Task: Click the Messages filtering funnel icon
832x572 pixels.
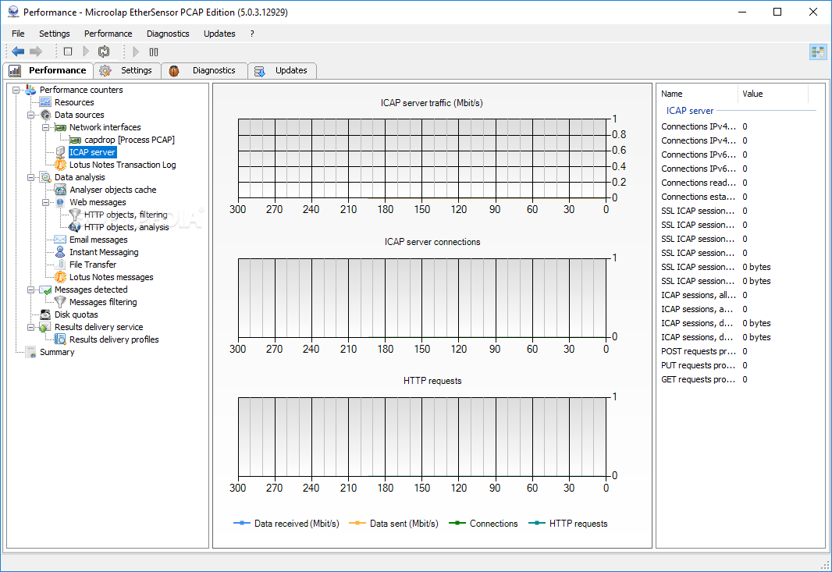Action: coord(61,302)
